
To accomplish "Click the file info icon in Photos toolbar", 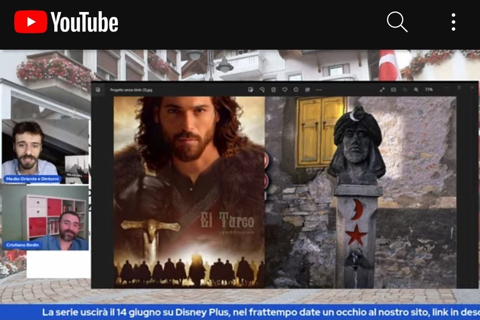I will pyautogui.click(x=296, y=90).
